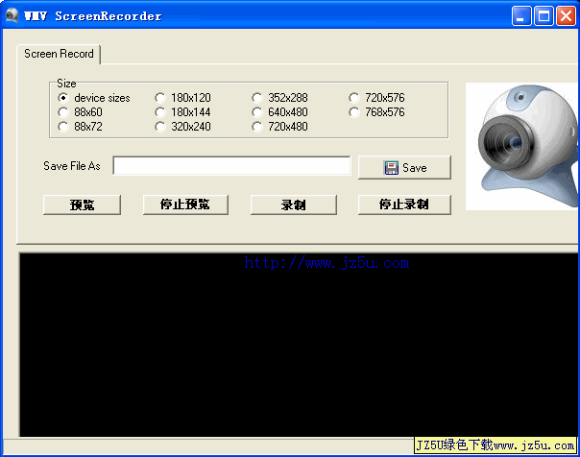Image resolution: width=580 pixels, height=457 pixels.
Task: Maximize the WMV ScreenRecorder window
Action: point(544,16)
